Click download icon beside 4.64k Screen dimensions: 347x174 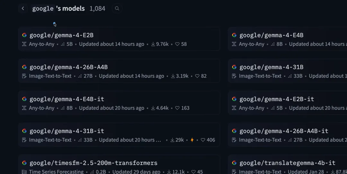pos(153,108)
